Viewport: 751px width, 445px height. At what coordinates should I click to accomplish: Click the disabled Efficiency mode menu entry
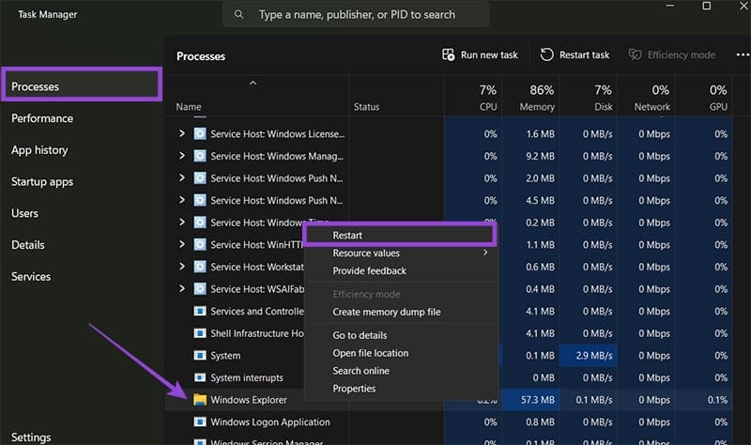click(x=401, y=294)
